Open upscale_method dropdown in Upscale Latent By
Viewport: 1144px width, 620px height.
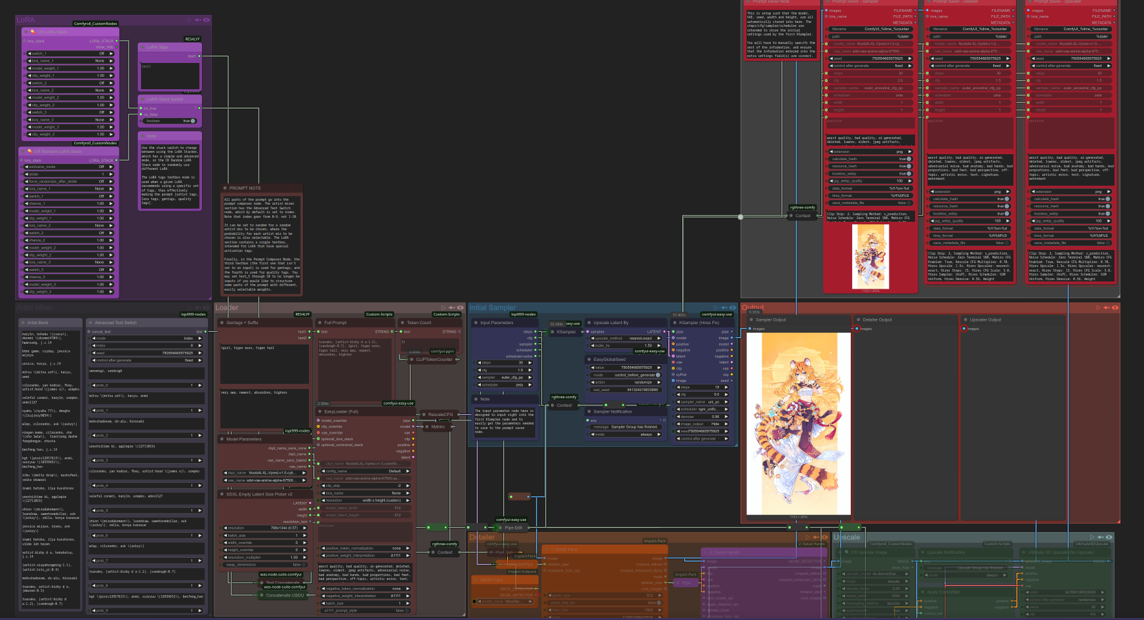(x=626, y=339)
